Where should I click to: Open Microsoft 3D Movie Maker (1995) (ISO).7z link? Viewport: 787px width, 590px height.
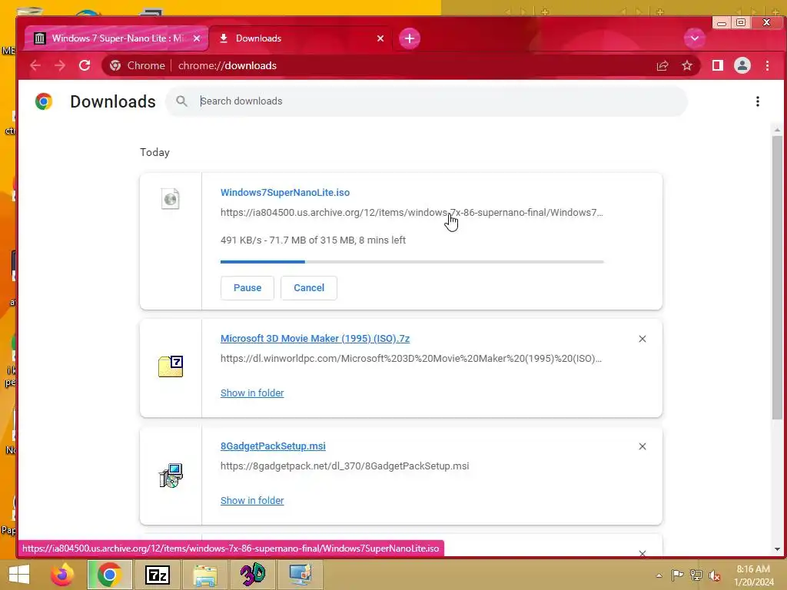point(314,339)
